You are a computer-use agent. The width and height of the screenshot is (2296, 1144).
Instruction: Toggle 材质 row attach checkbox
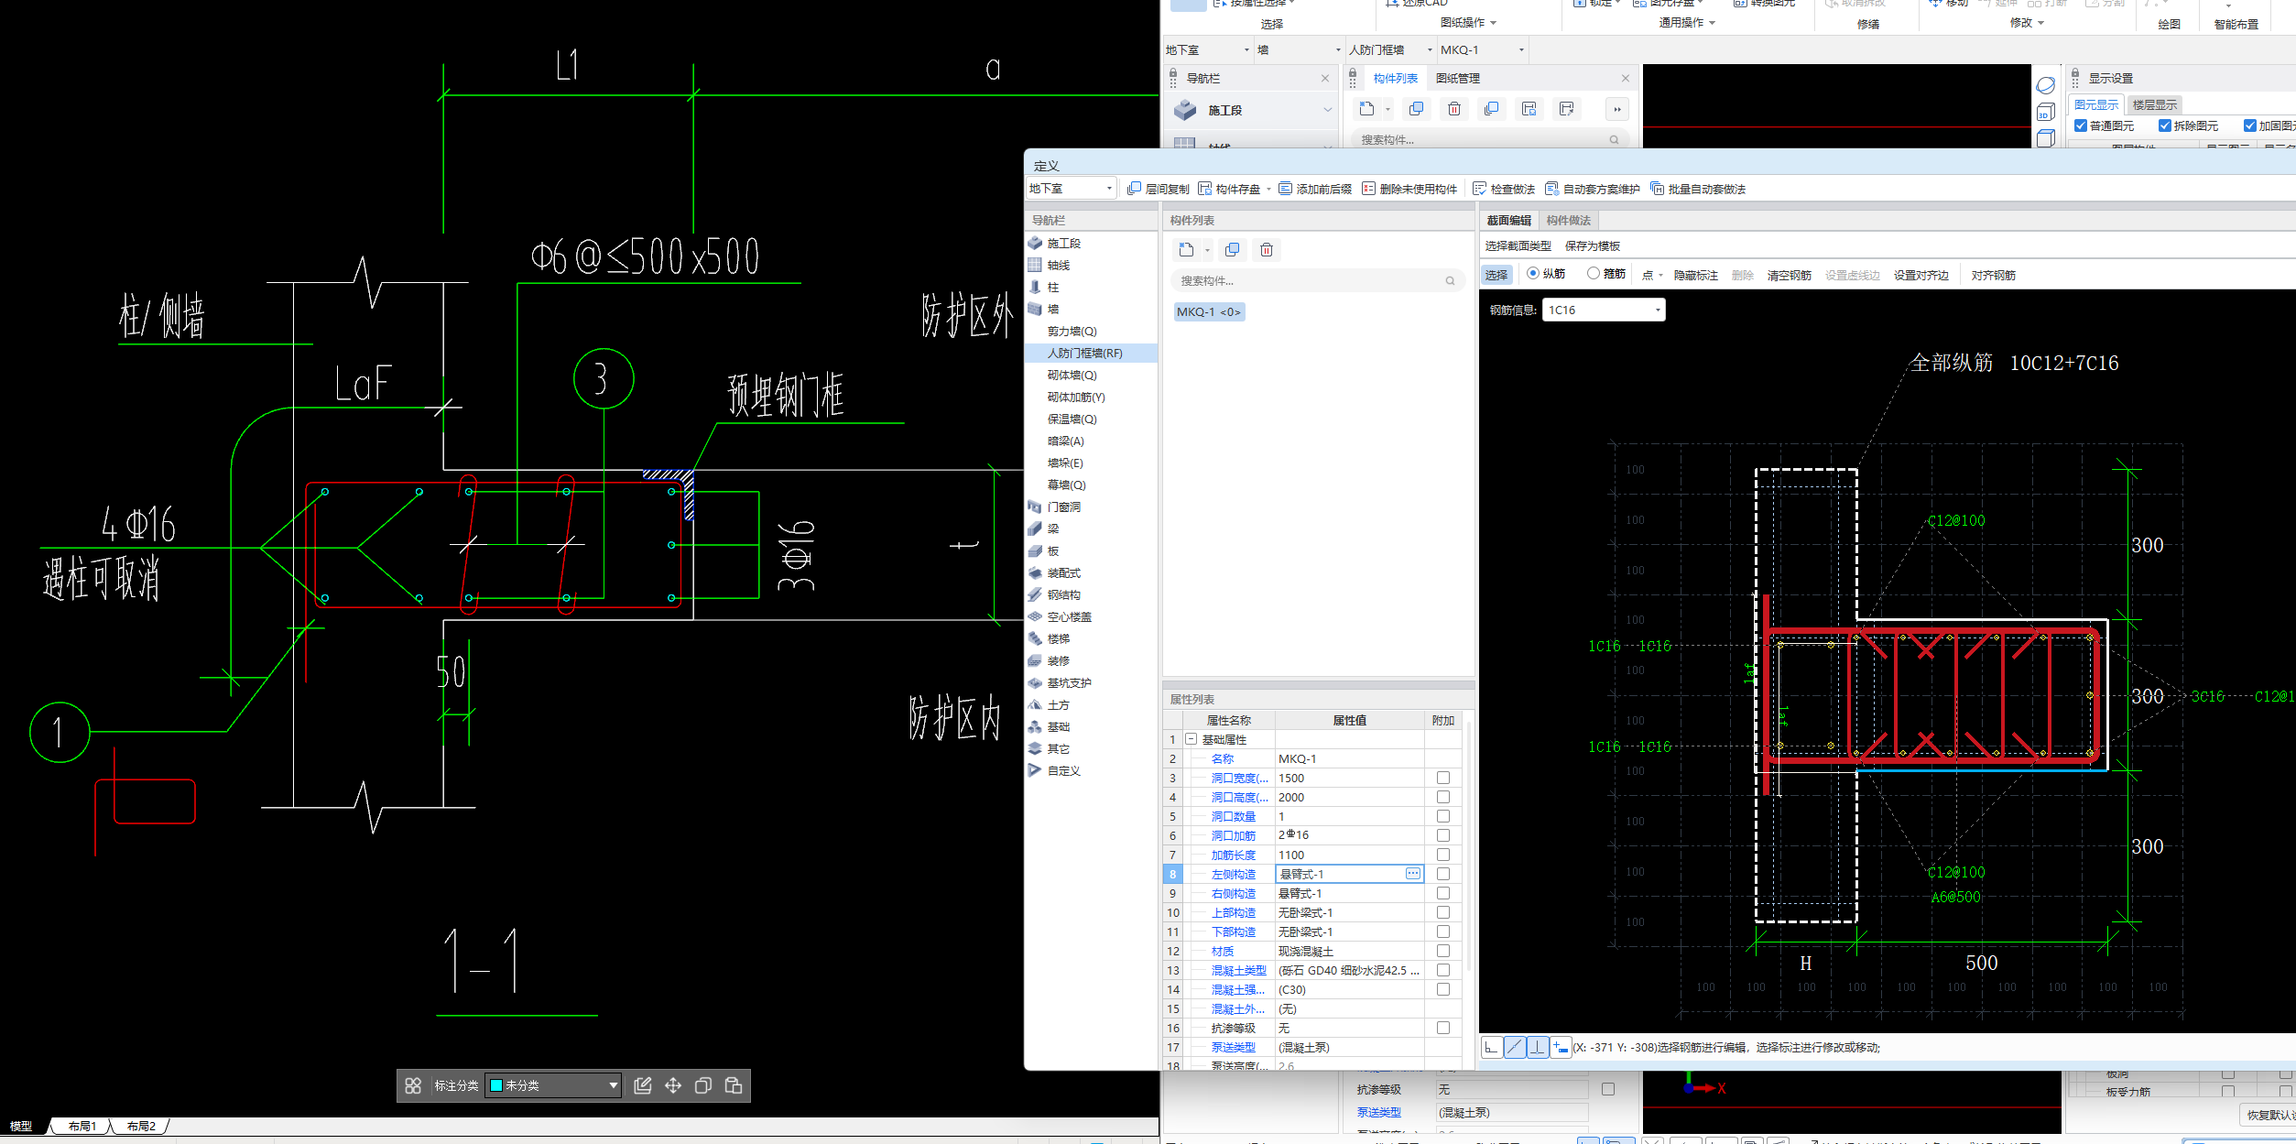pyautogui.click(x=1443, y=951)
